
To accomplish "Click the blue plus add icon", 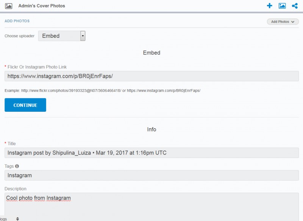I will pyautogui.click(x=269, y=6).
